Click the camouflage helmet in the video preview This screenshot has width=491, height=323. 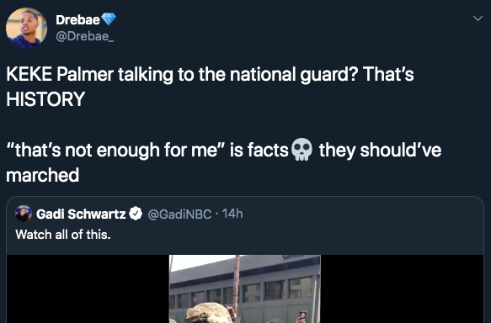(x=208, y=313)
